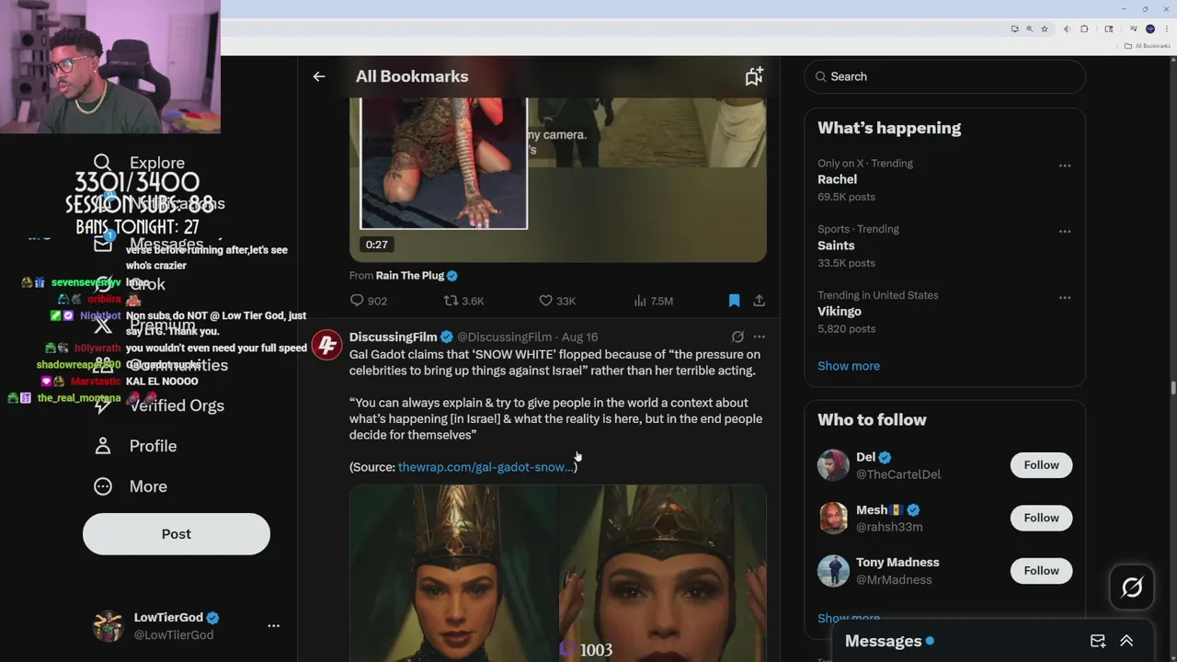Open the All Bookmarks folder in bookmarks bar
The image size is (1177, 662).
coord(1147,46)
